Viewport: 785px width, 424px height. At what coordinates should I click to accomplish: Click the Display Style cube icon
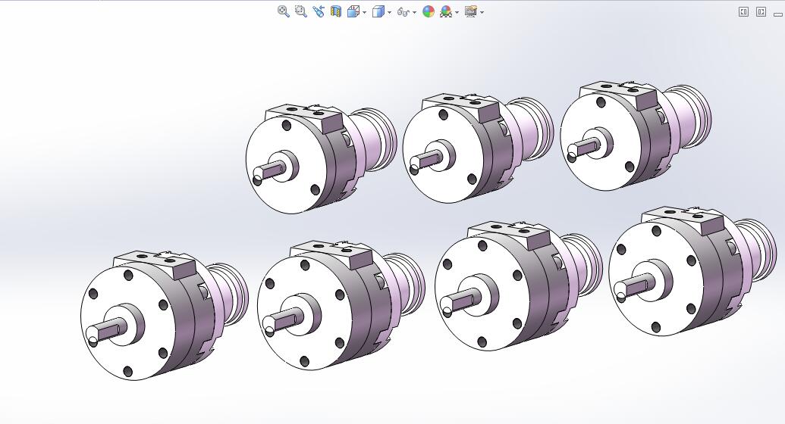click(378, 11)
